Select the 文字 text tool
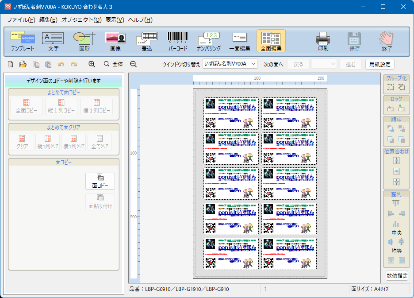Screen dimensions: 414x298 [x=53, y=41]
